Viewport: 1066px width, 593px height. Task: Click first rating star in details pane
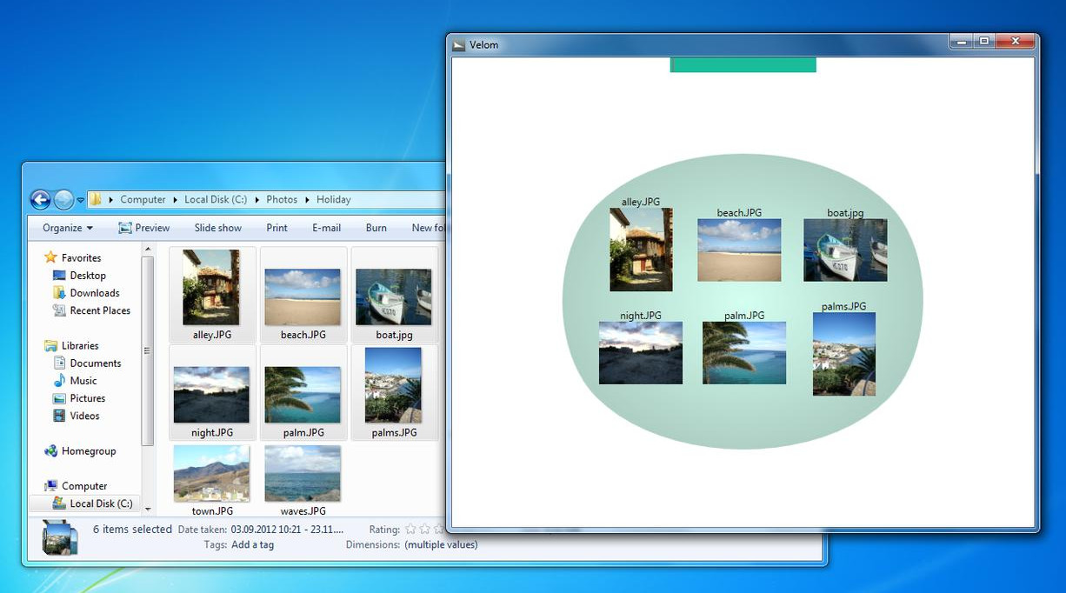[410, 529]
